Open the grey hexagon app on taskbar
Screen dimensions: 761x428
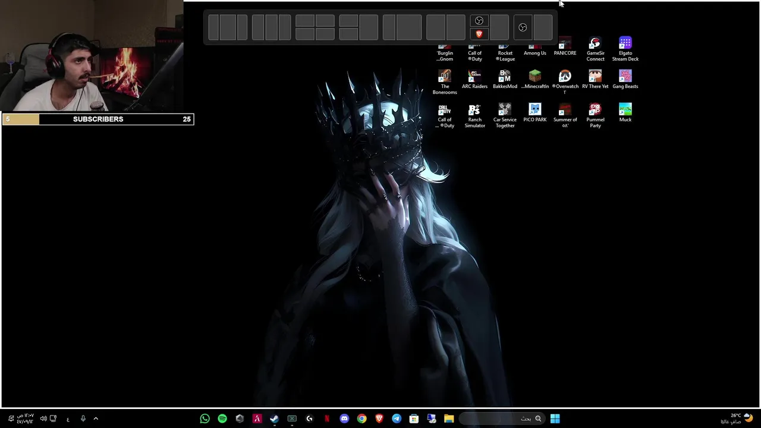(x=240, y=418)
